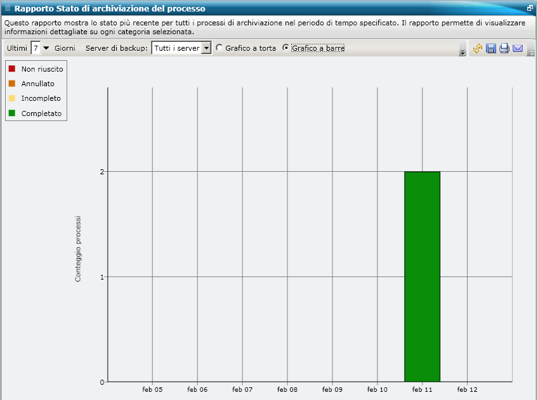This screenshot has height=400, width=538.
Task: Click the feb 07 axis label
Action: point(242,389)
